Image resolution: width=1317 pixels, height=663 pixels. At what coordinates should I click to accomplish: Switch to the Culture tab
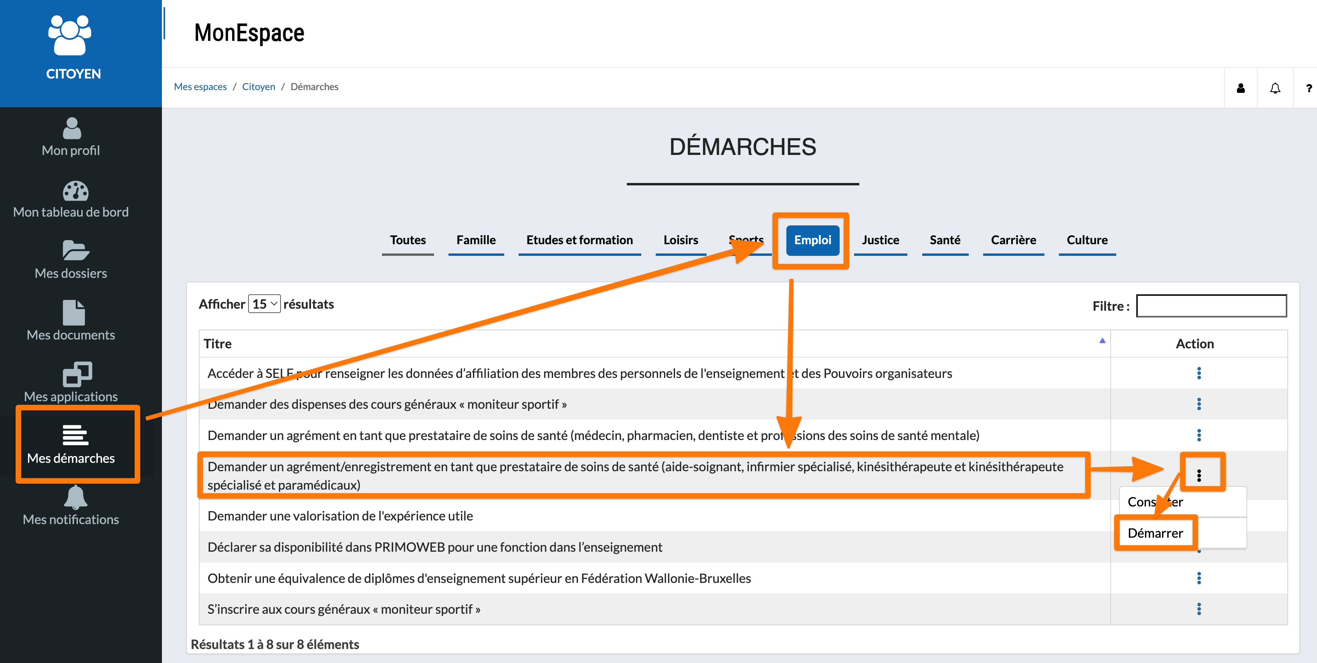1087,240
